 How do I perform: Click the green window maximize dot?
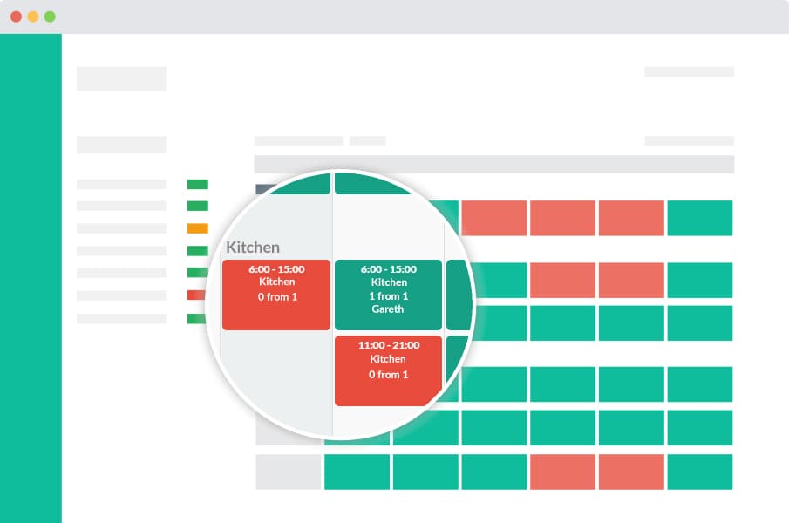pyautogui.click(x=50, y=17)
